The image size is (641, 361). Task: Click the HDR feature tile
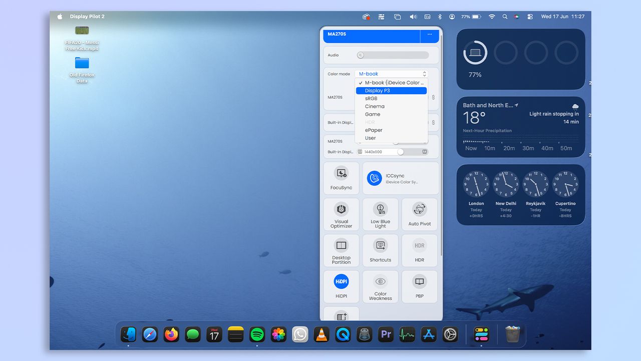click(x=420, y=250)
